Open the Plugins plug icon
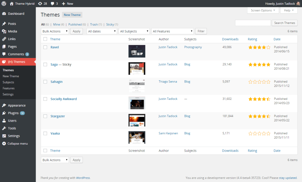This screenshot has width=302, height=182. [x=4, y=113]
